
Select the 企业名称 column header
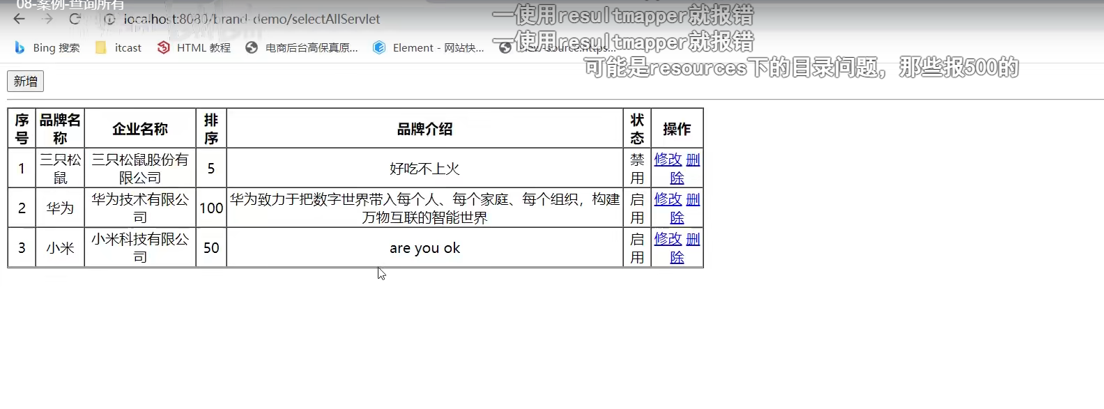[x=140, y=129]
